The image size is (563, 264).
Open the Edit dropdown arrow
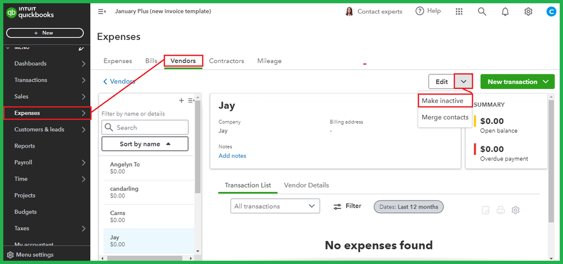click(464, 82)
